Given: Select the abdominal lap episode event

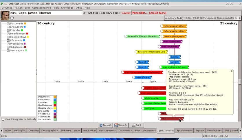Looking at the screenshot, I should point(154,98).
